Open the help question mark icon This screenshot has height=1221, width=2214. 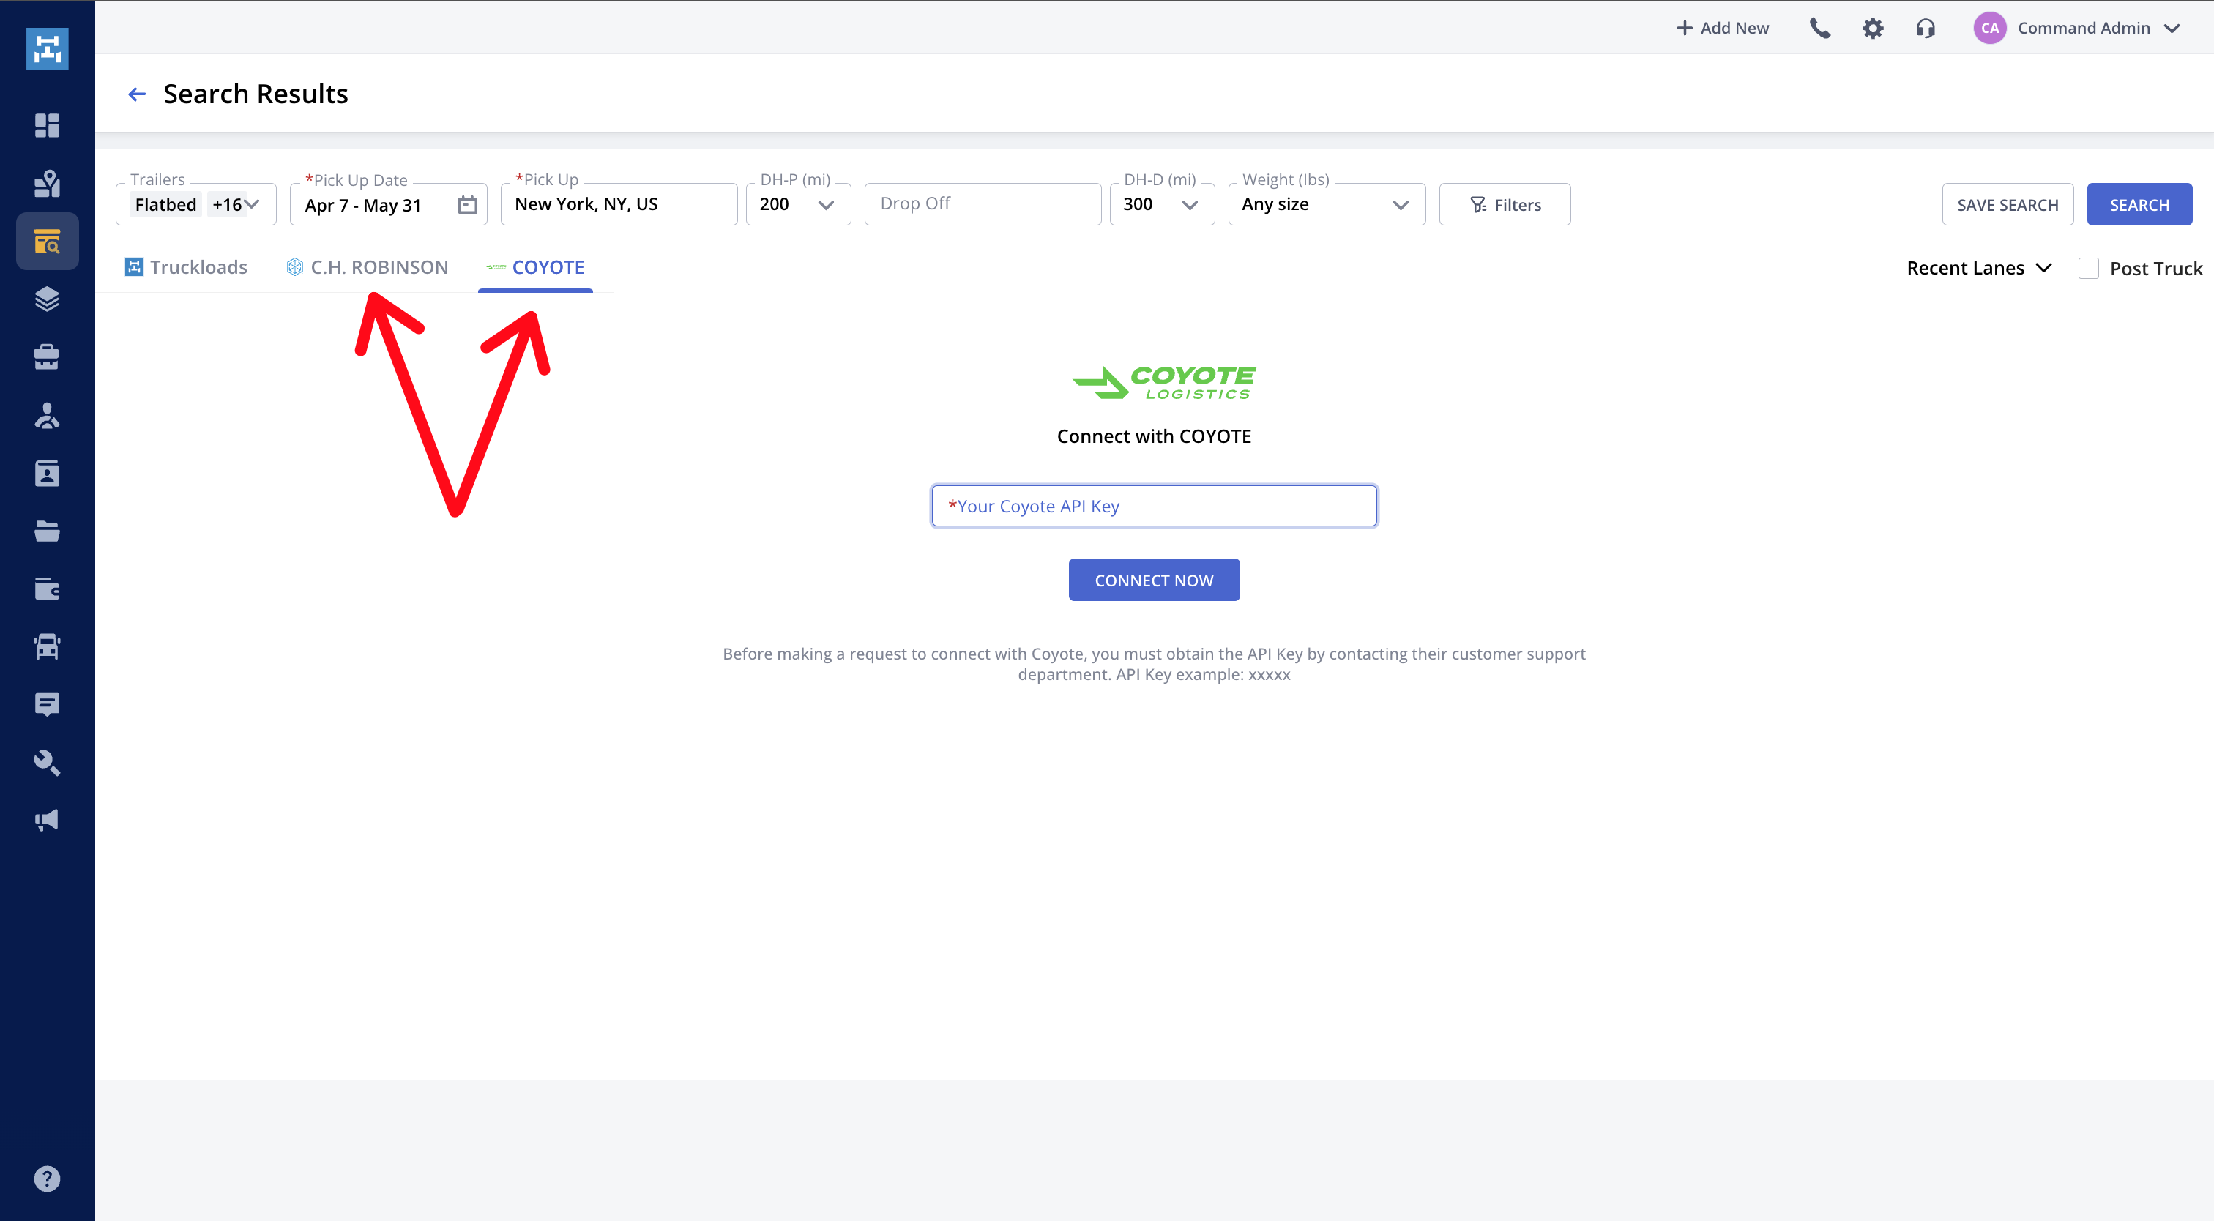coord(48,1179)
